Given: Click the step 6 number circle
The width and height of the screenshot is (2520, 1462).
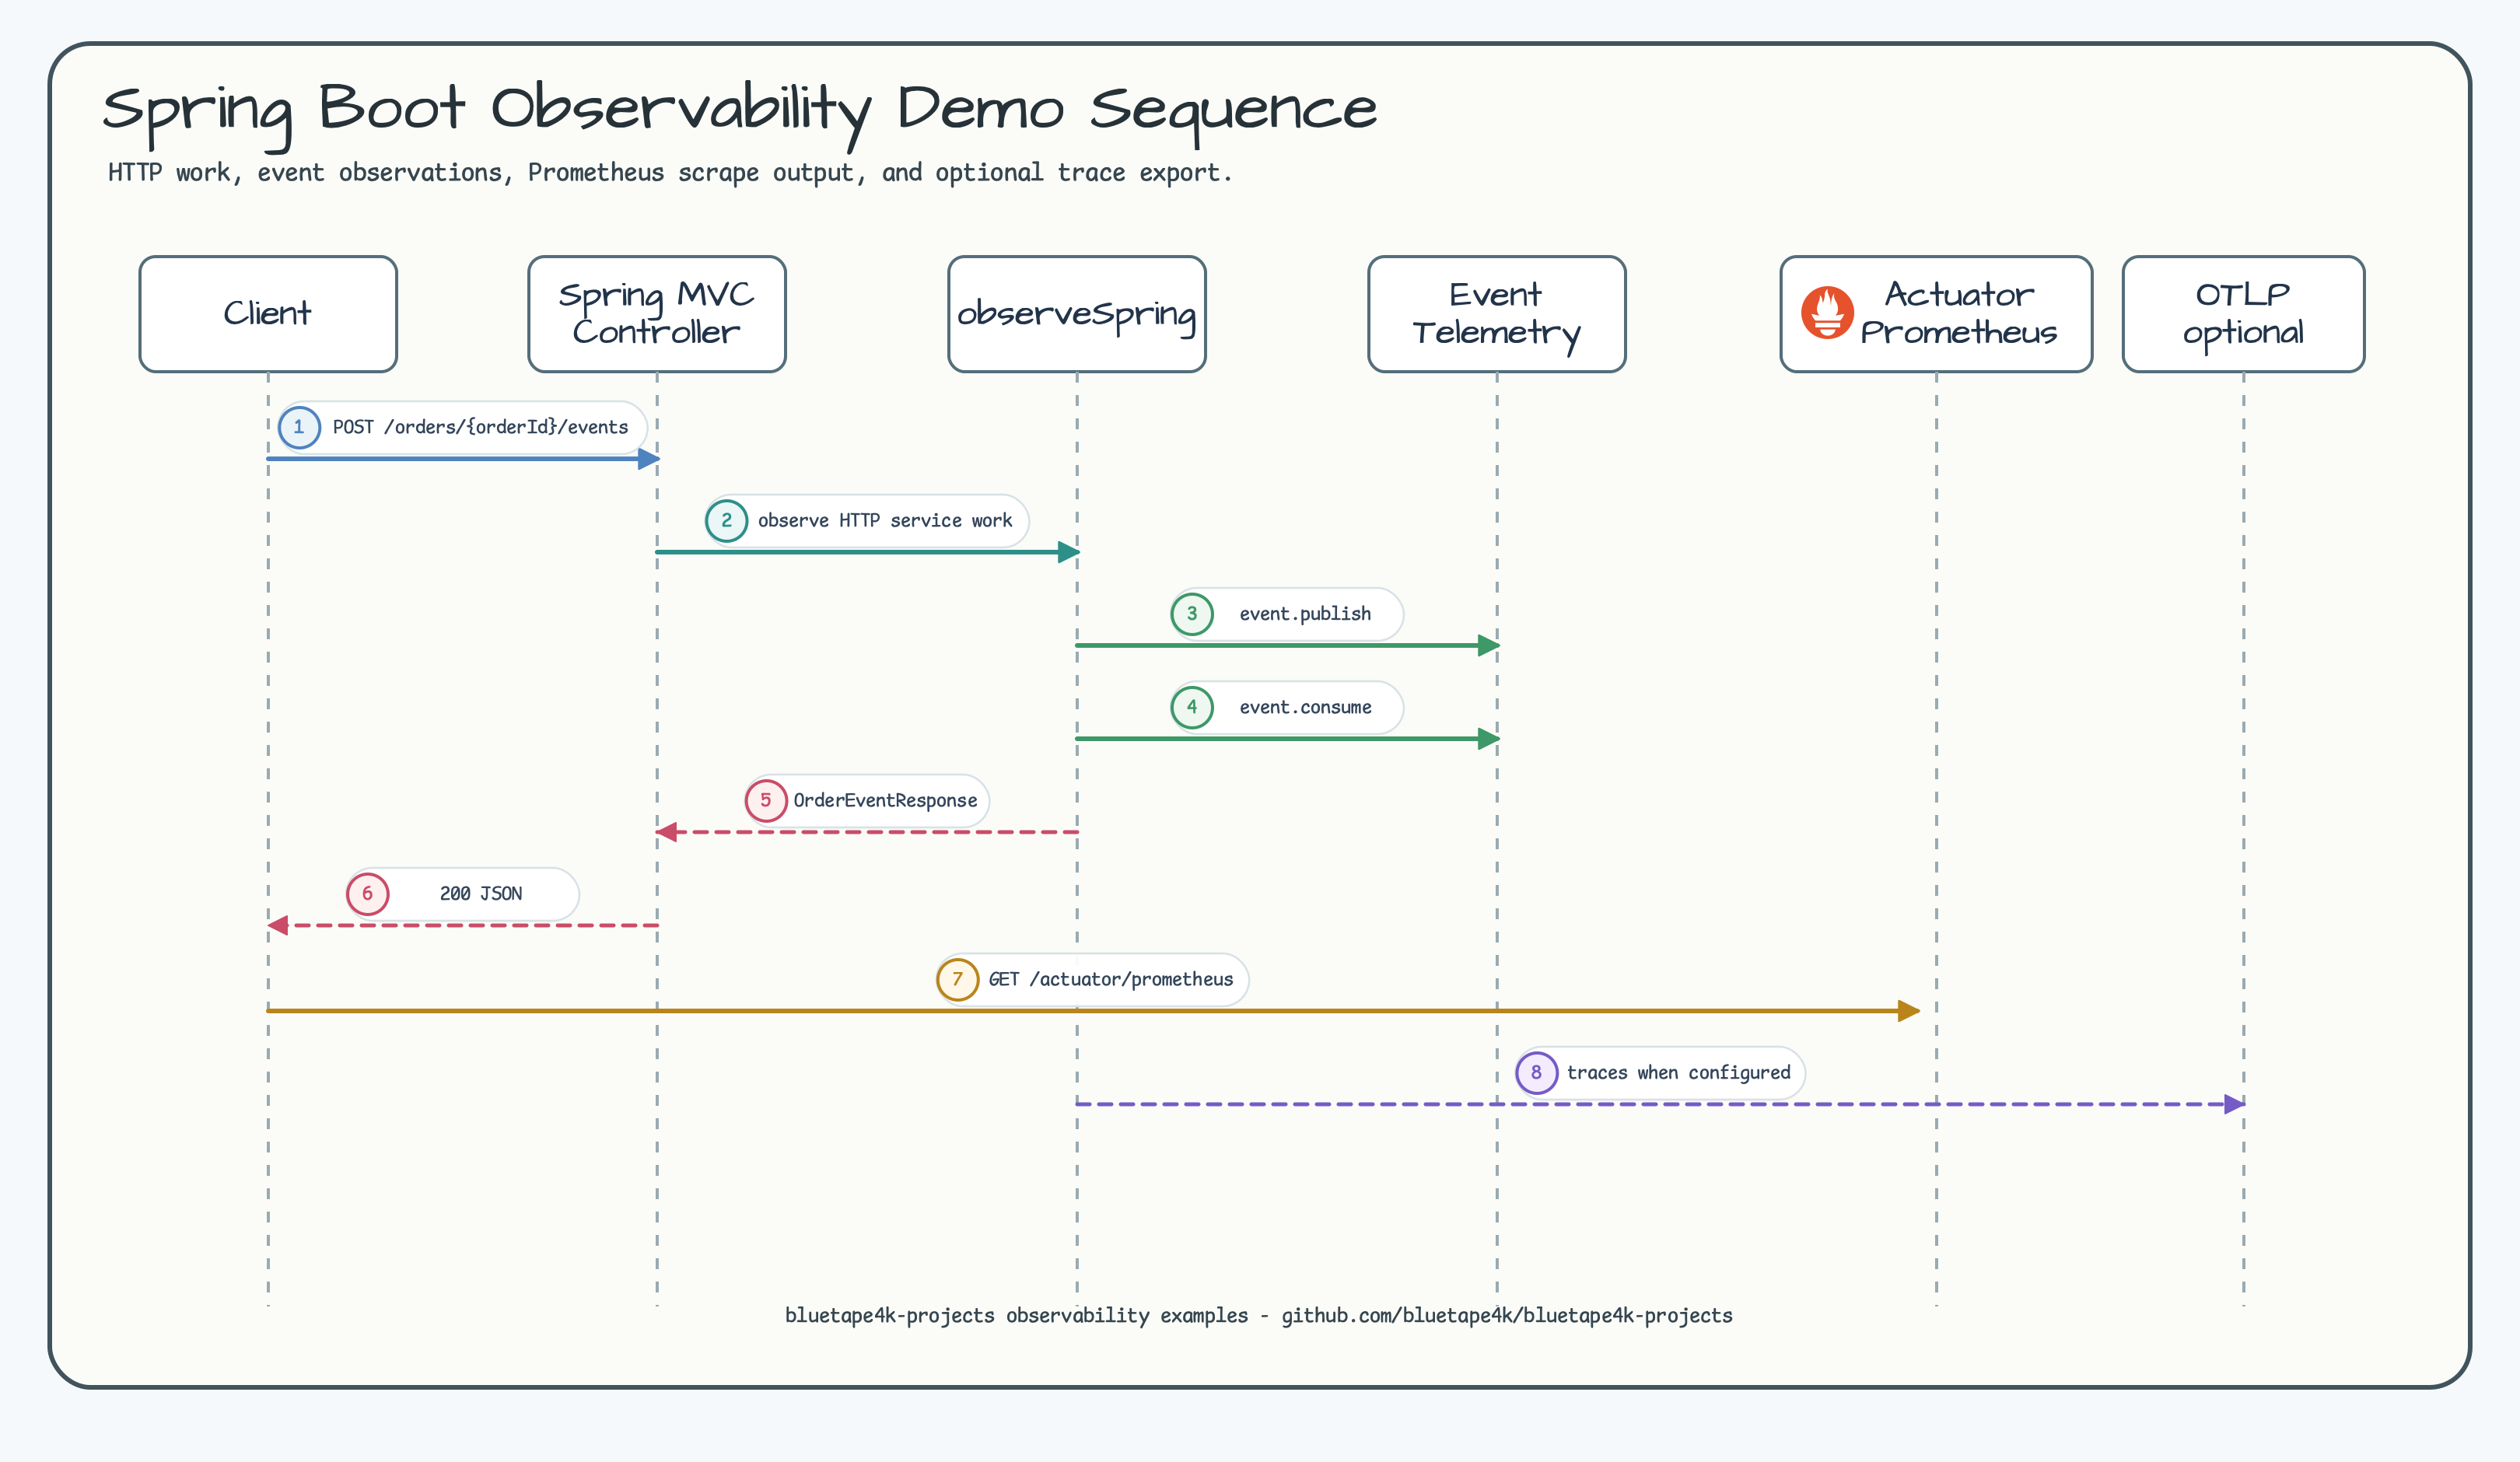Looking at the screenshot, I should tap(368, 894).
